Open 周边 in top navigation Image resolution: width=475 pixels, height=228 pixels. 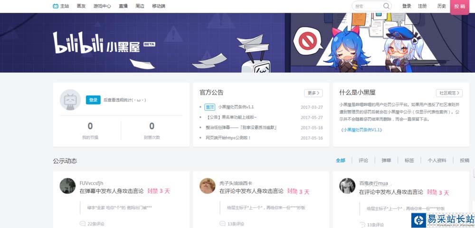(140, 6)
